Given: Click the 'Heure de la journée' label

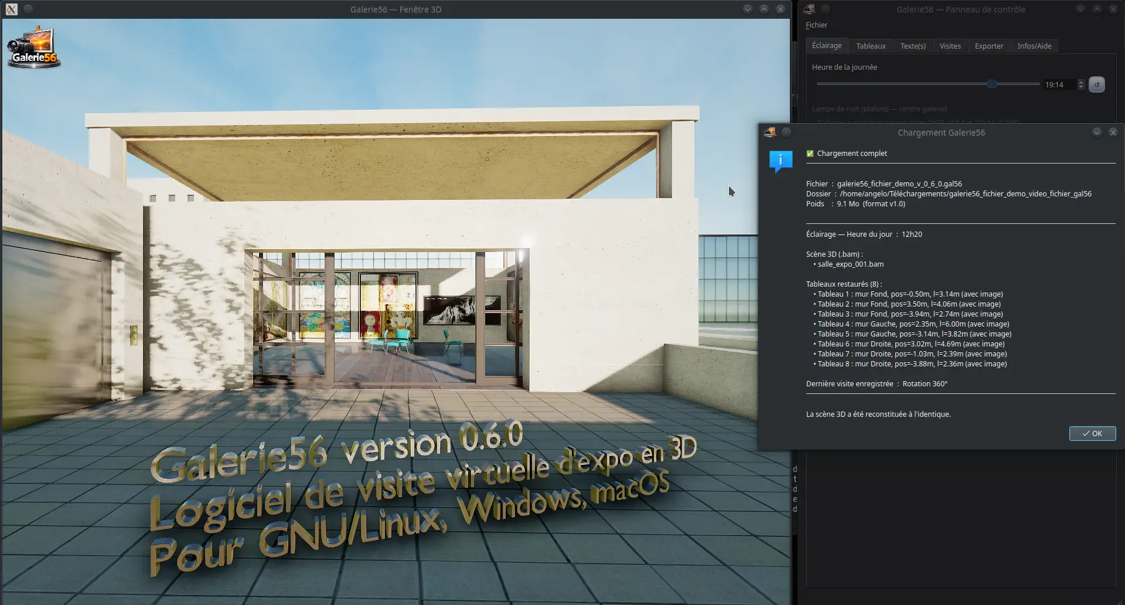Looking at the screenshot, I should (844, 67).
